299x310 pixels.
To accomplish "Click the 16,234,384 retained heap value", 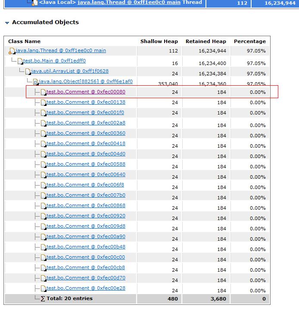I will tap(212, 74).
